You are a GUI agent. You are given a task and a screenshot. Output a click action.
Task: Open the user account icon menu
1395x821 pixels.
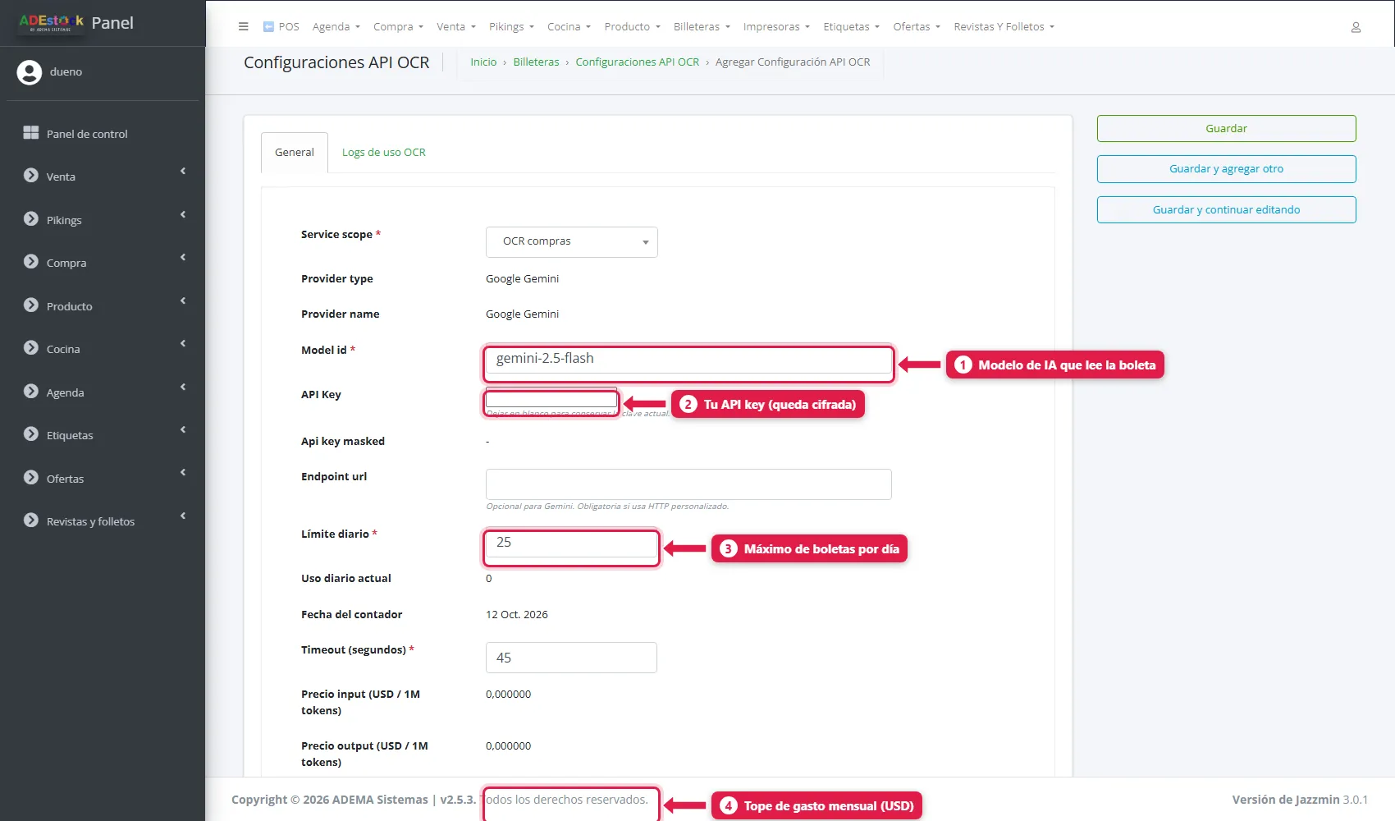(1356, 27)
